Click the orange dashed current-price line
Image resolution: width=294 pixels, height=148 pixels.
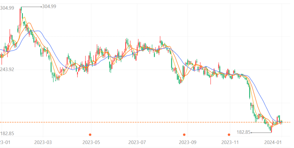tap(136, 122)
